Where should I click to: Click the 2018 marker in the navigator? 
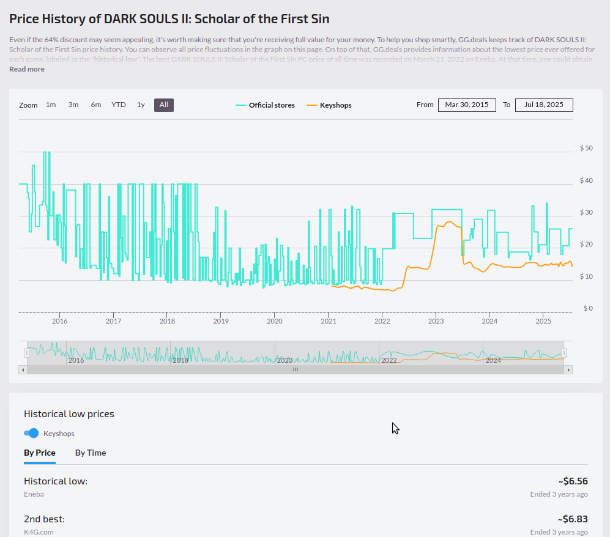180,360
